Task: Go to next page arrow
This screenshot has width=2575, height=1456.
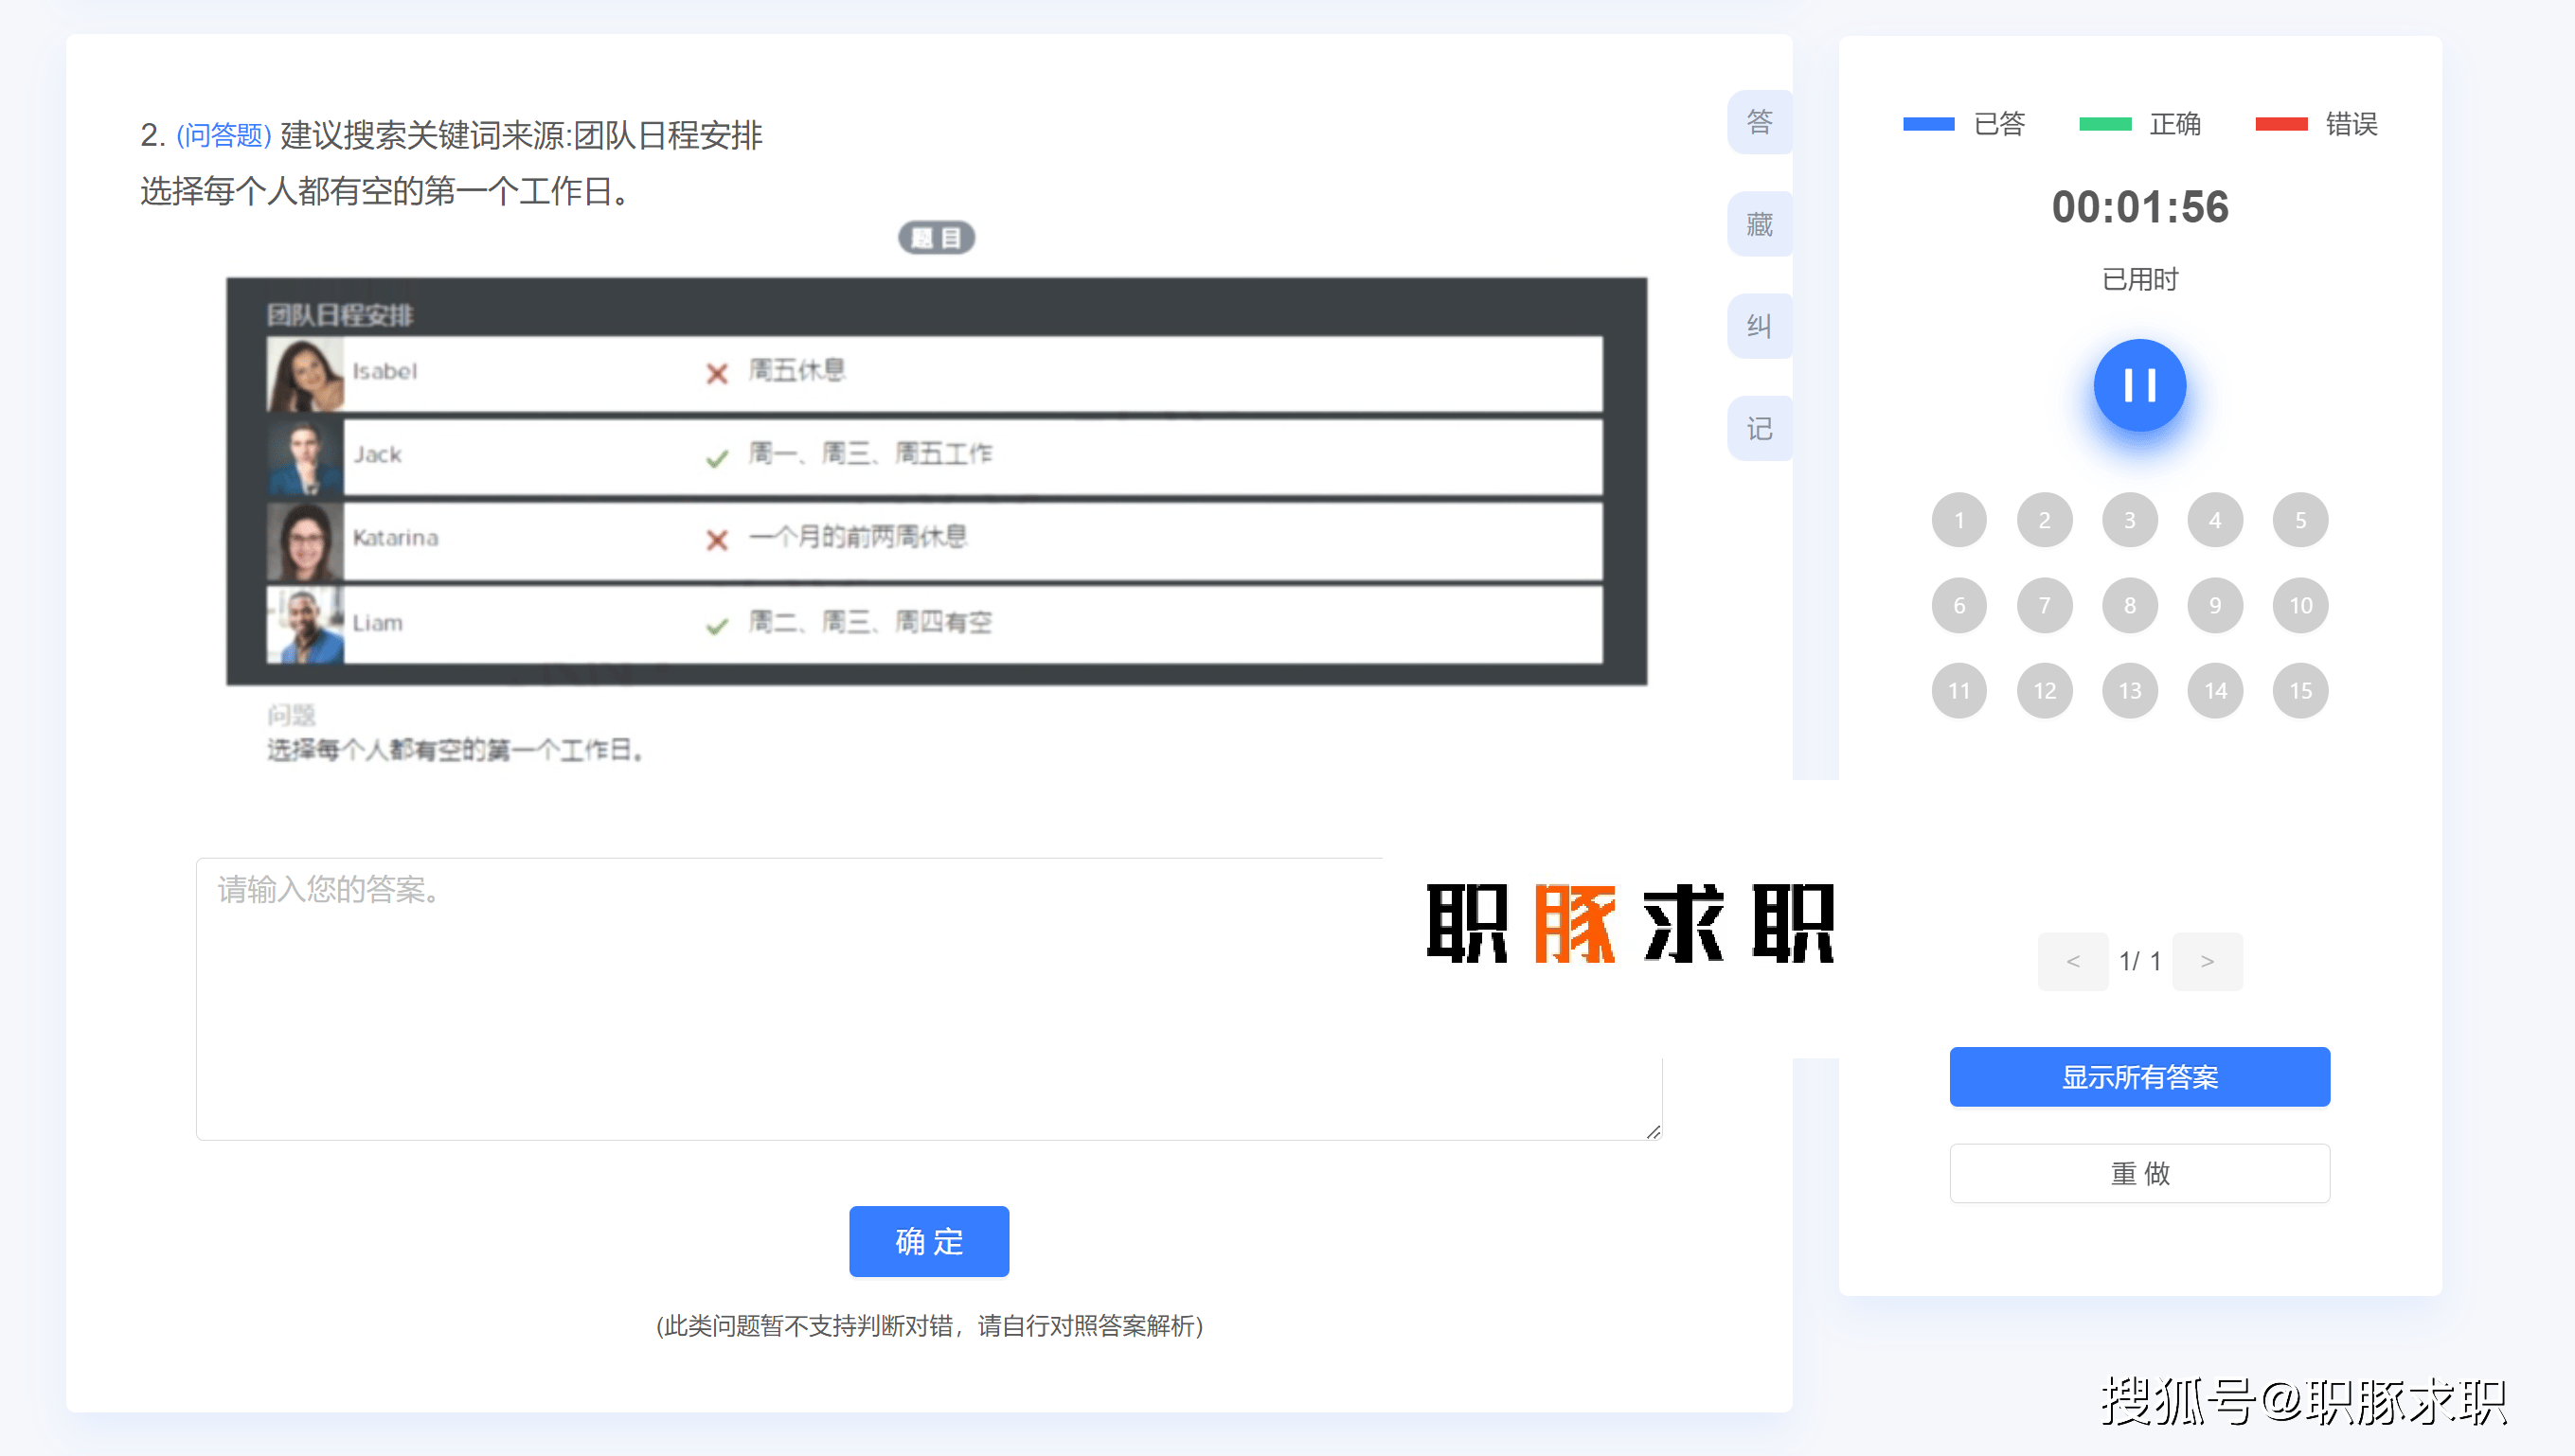Action: pos(2206,961)
